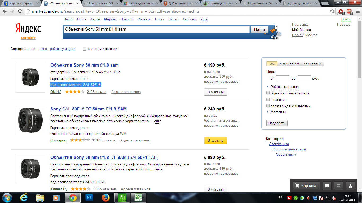Click the Action Center flag tray icon
Image resolution: width=362 pixels, height=203 pixels.
[321, 198]
